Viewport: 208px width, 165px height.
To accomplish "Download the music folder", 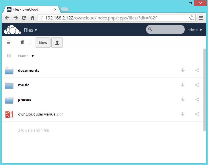I will [x=183, y=85].
